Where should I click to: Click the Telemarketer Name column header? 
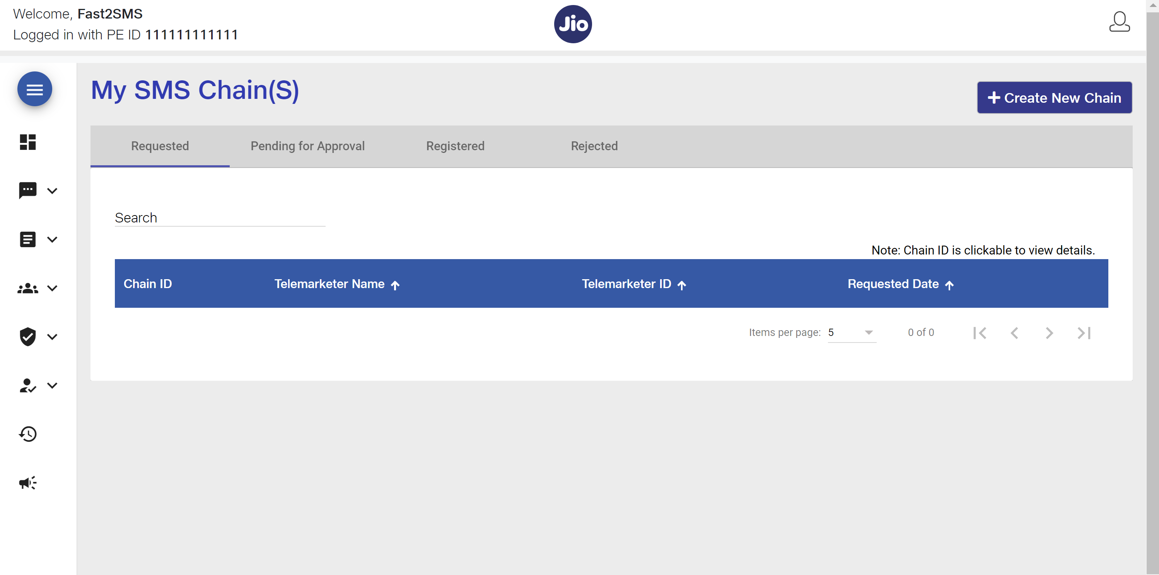pos(329,284)
